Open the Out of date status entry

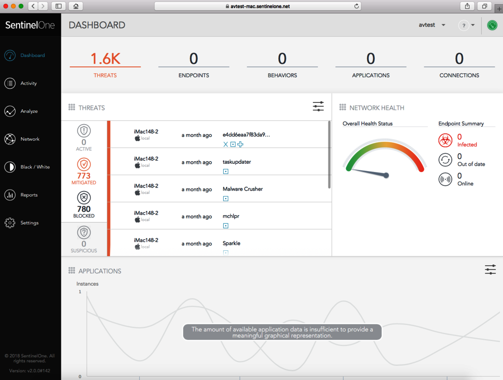coord(445,160)
